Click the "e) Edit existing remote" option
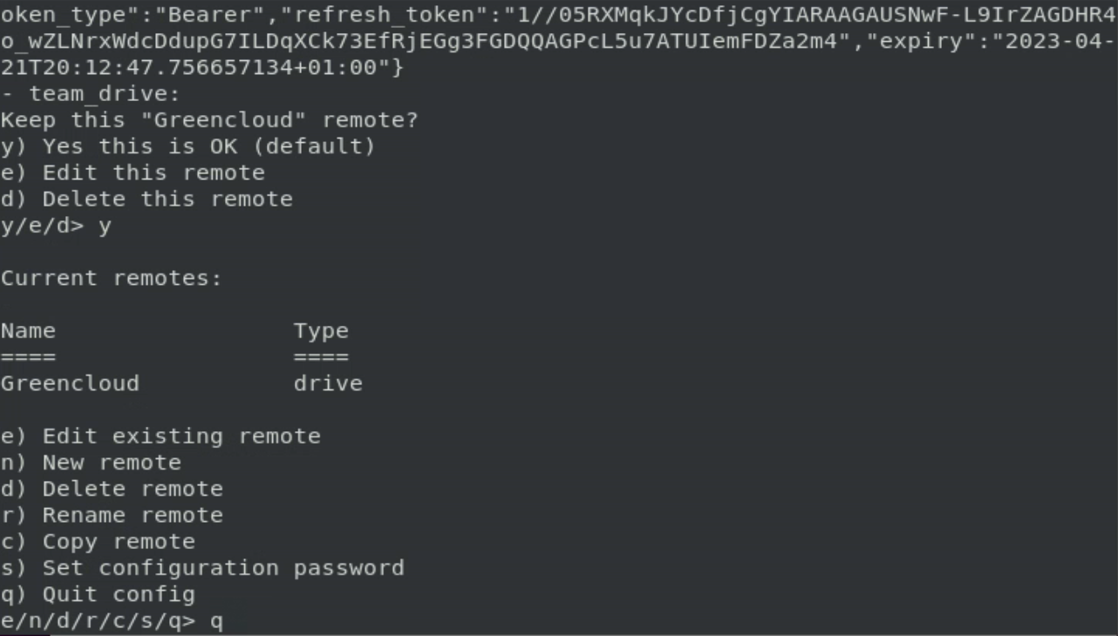 coord(160,436)
